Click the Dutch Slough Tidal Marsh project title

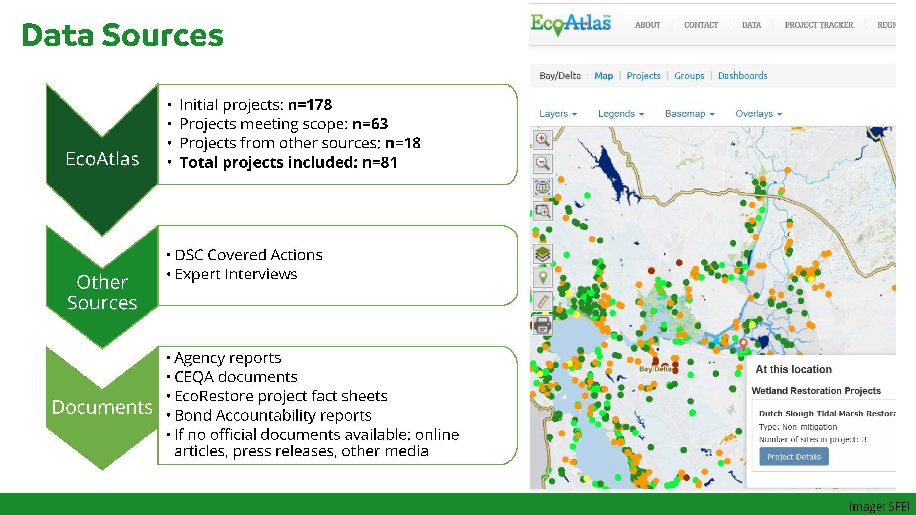827,414
